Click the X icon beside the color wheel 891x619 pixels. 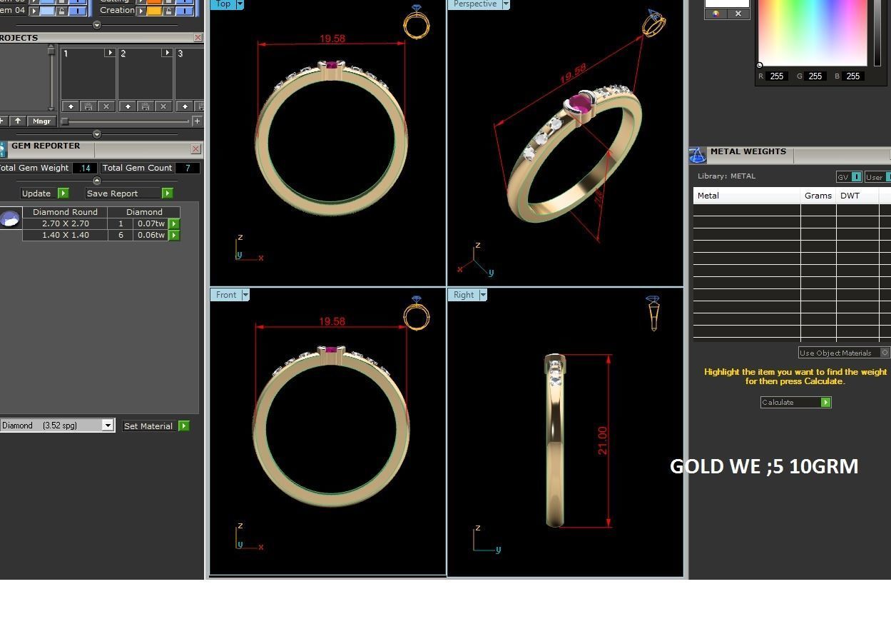(x=738, y=14)
